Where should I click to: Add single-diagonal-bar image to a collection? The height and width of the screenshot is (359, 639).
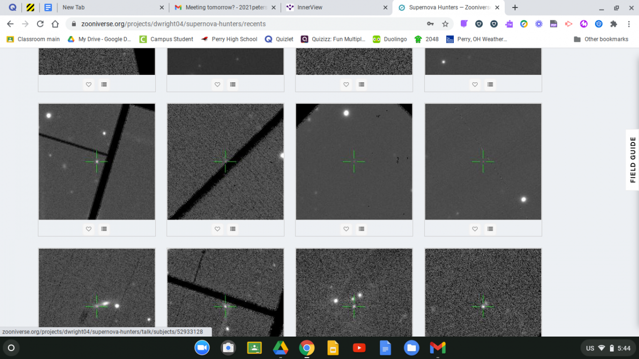click(x=233, y=229)
